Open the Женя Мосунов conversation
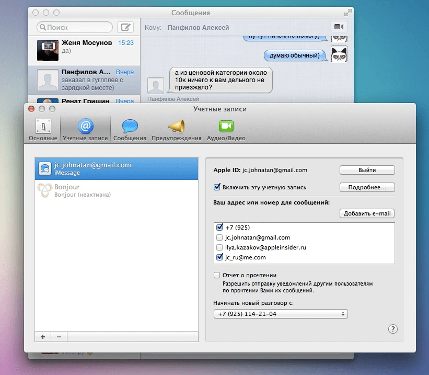 (x=84, y=50)
